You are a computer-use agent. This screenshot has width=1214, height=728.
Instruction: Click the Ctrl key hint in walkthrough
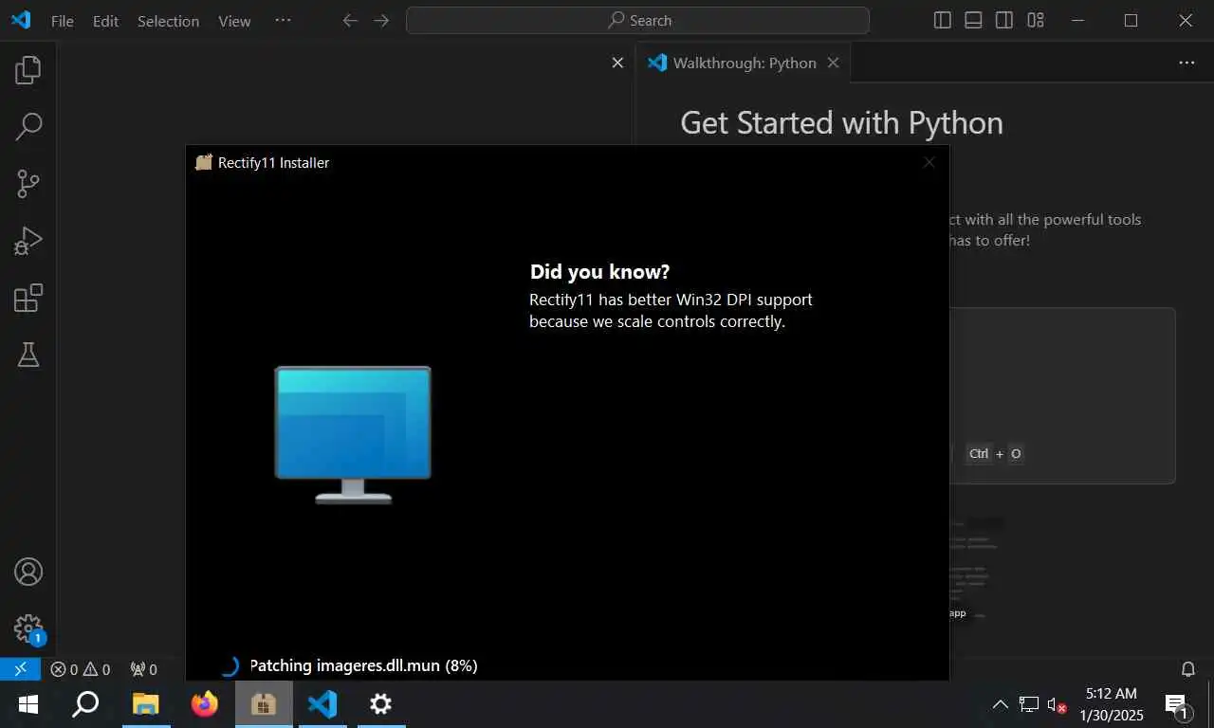pyautogui.click(x=979, y=454)
